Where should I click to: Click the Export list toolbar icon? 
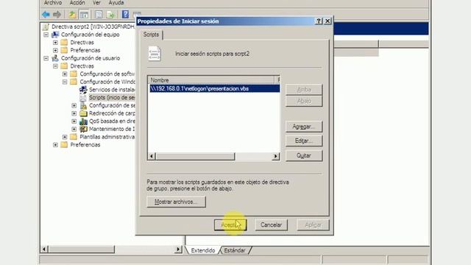110,14
